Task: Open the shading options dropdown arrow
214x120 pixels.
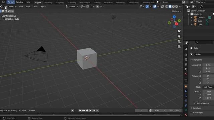Action: point(180,6)
